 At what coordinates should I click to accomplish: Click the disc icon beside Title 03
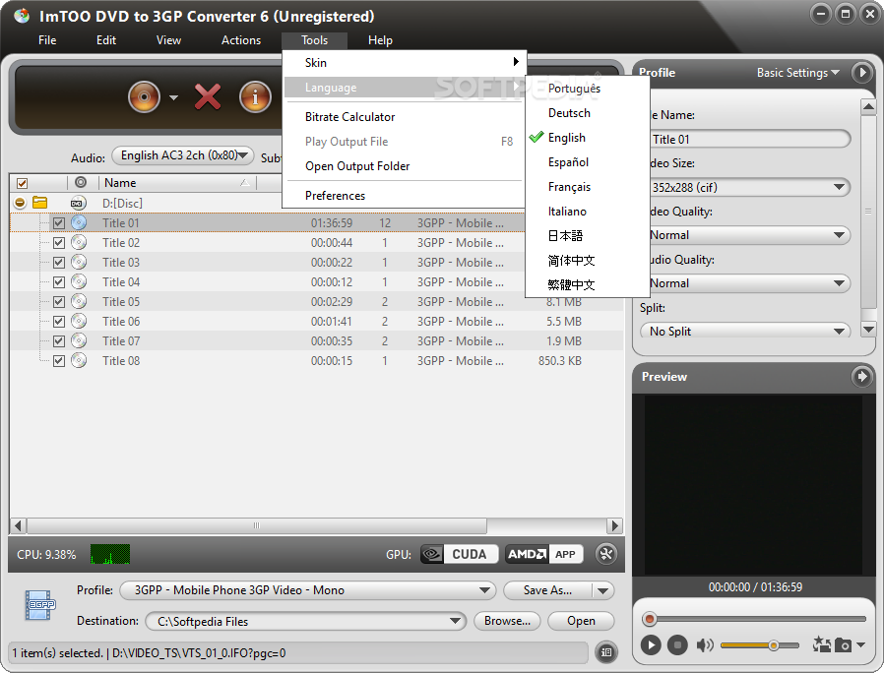click(79, 262)
